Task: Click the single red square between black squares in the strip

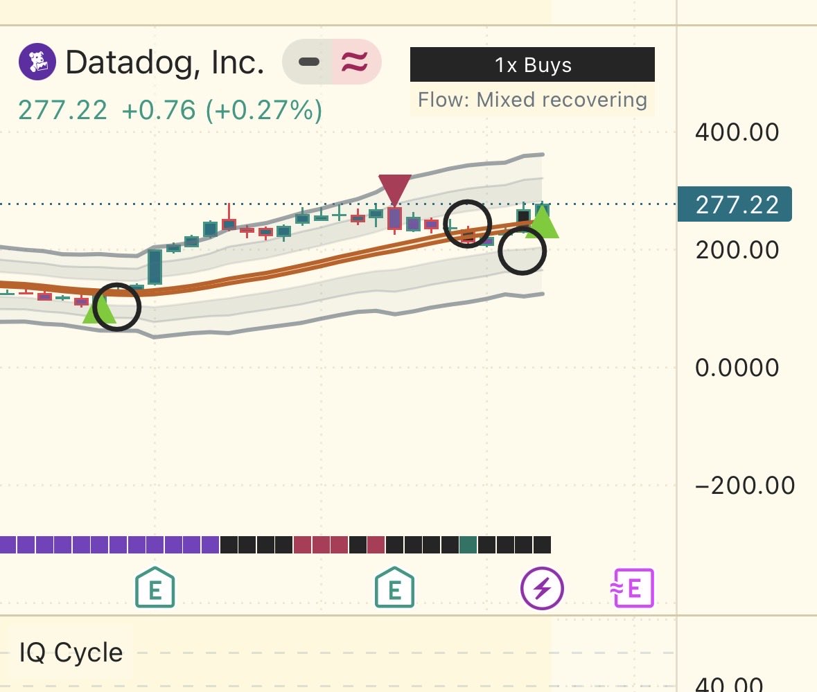Action: (x=376, y=545)
